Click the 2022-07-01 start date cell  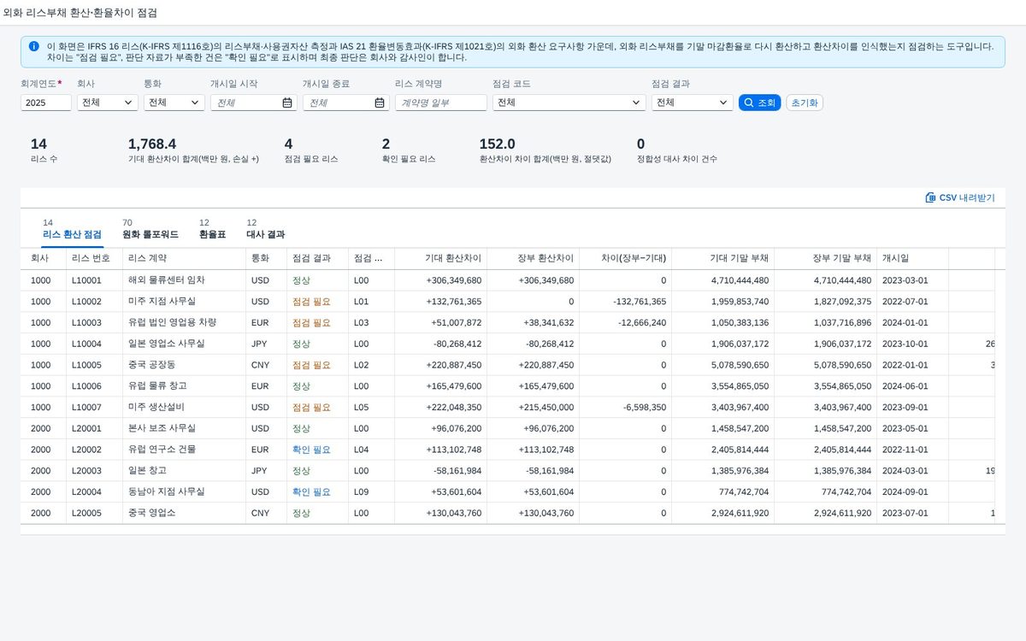coord(905,302)
